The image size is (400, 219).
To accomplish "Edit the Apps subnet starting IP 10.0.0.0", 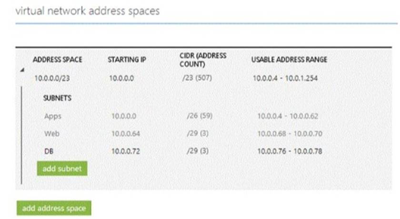I will click(124, 116).
